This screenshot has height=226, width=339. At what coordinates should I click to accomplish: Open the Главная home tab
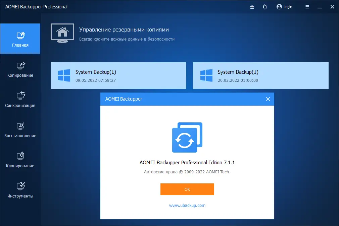(x=20, y=39)
